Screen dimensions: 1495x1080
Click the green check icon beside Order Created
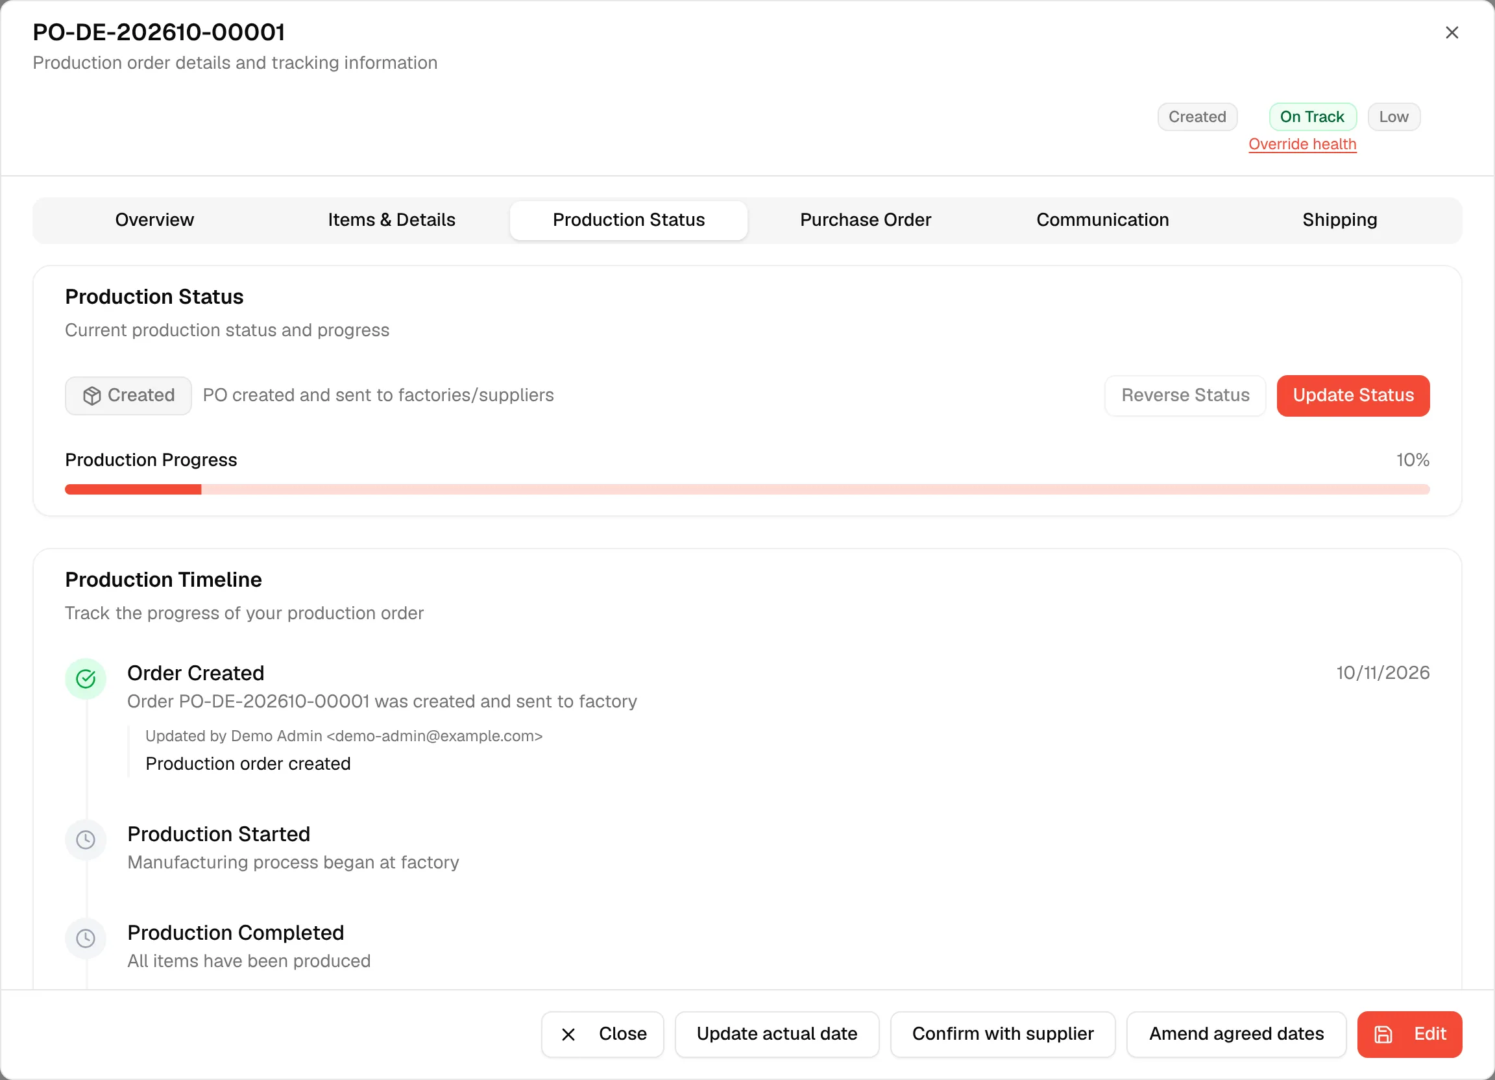click(86, 678)
